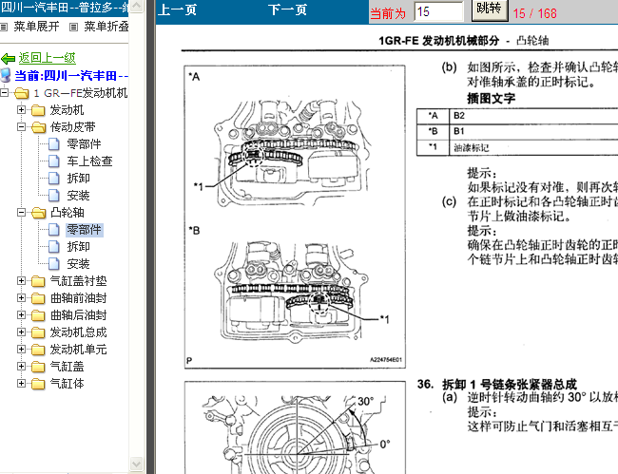Click document icon of 安装 under 凸轮轴
Image resolution: width=618 pixels, height=474 pixels.
[x=54, y=264]
